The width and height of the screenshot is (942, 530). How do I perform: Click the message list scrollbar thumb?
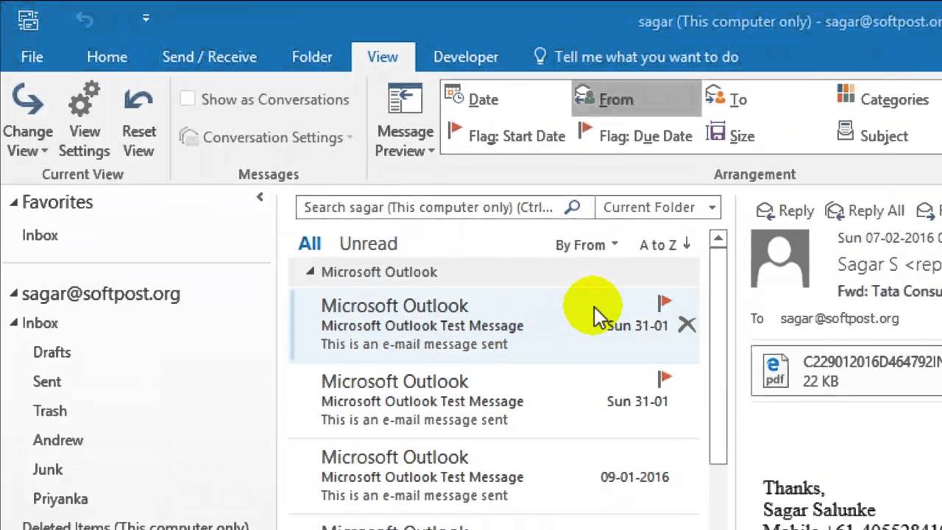pyautogui.click(x=718, y=356)
